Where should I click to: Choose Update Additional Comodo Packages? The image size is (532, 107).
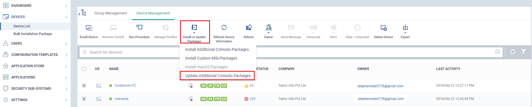(218, 76)
